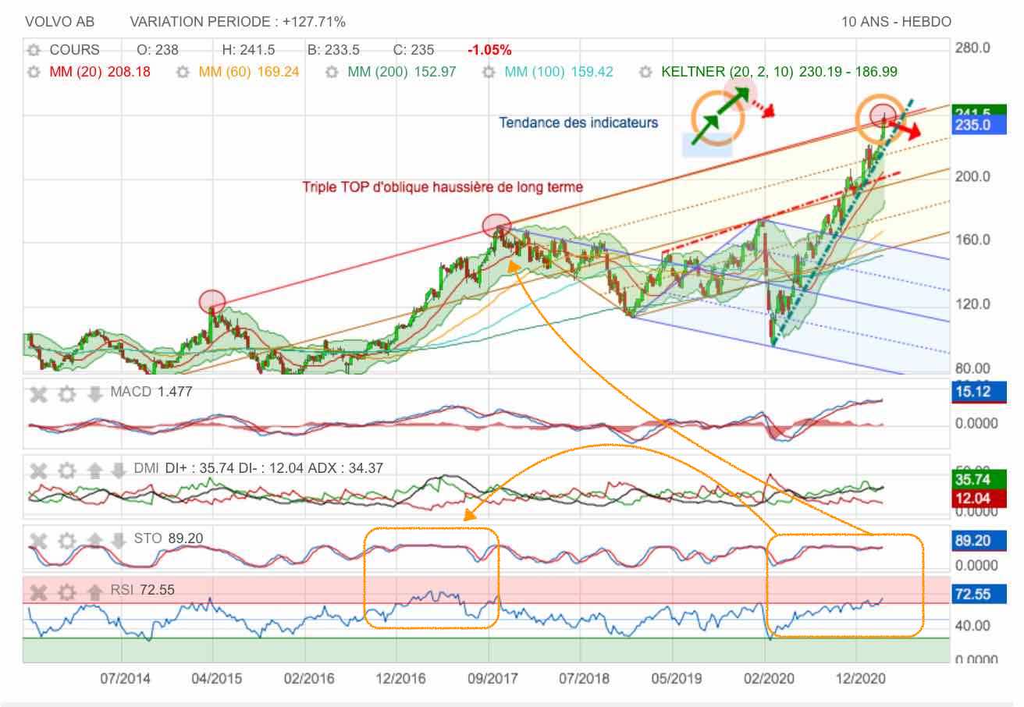Viewport: 1024px width, 707px height.
Task: Click the gear icon next to MM (100)
Action: [489, 72]
